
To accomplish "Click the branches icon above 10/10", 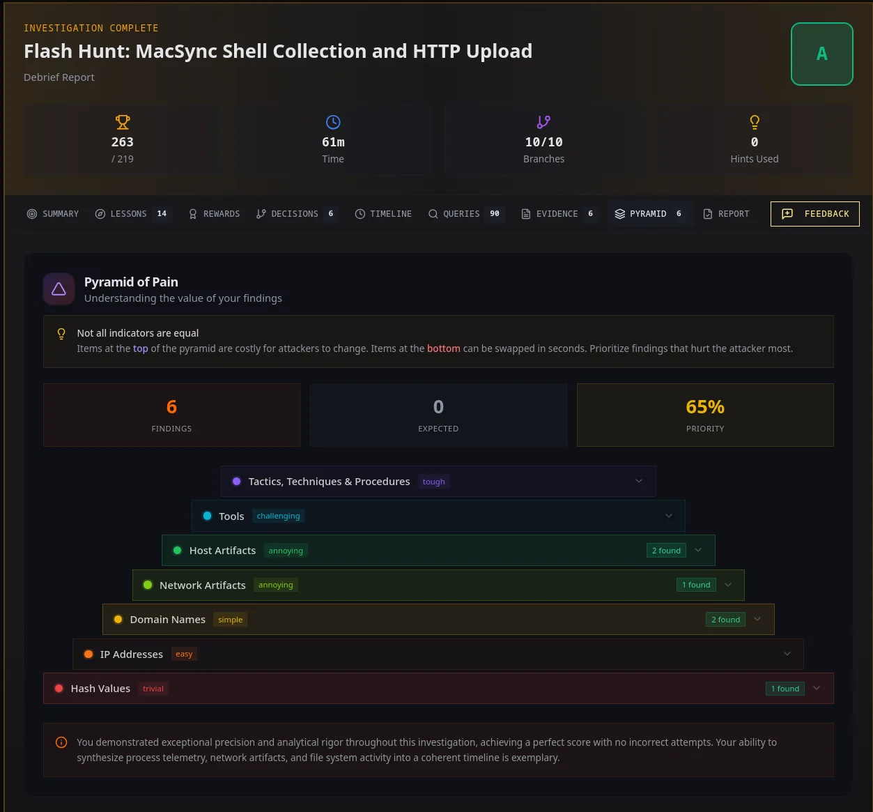I will [543, 122].
